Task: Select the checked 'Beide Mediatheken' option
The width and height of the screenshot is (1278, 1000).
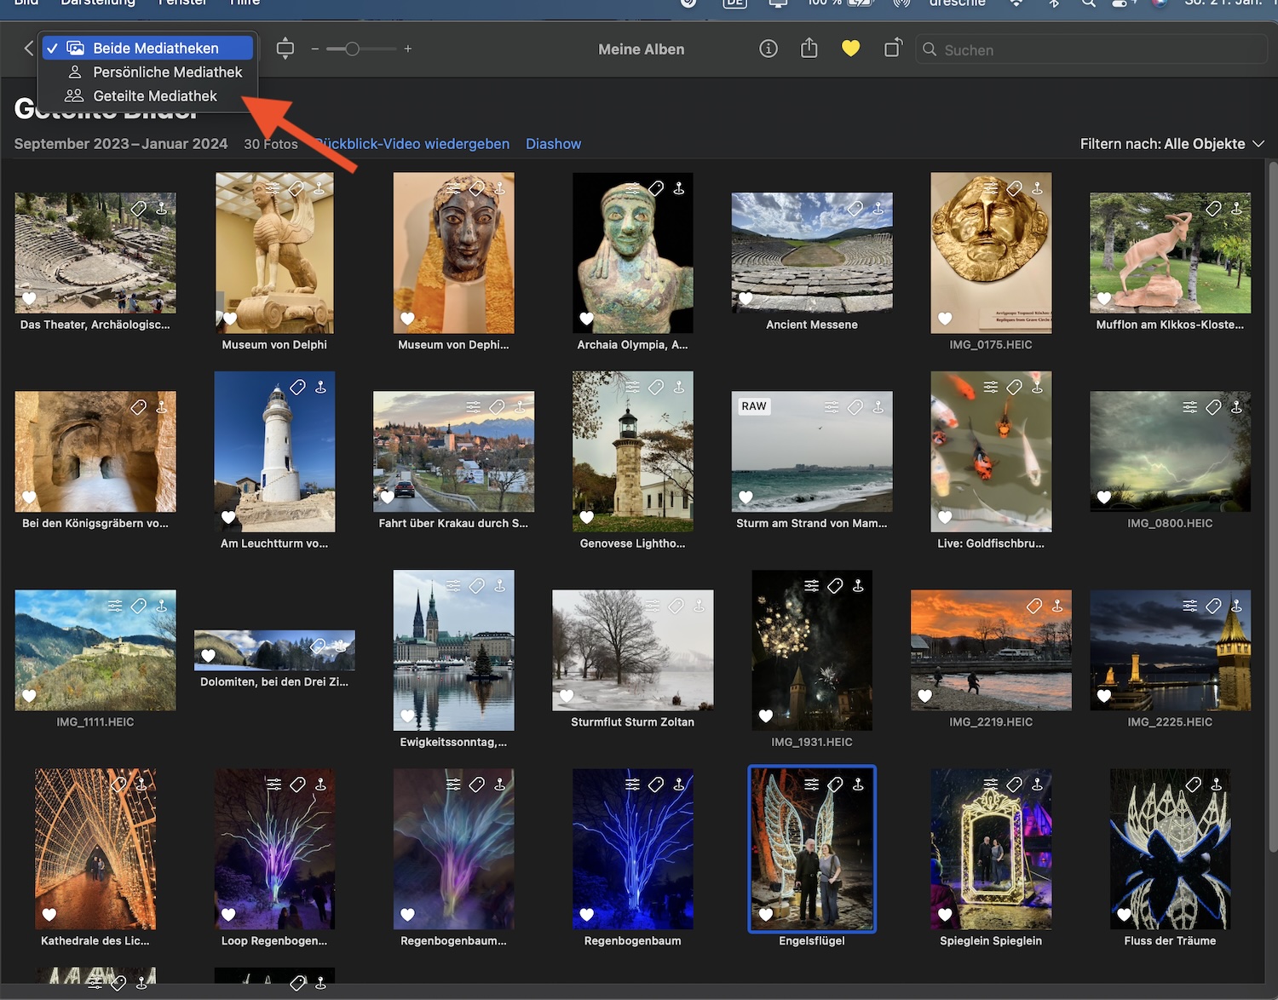Action: [x=155, y=49]
